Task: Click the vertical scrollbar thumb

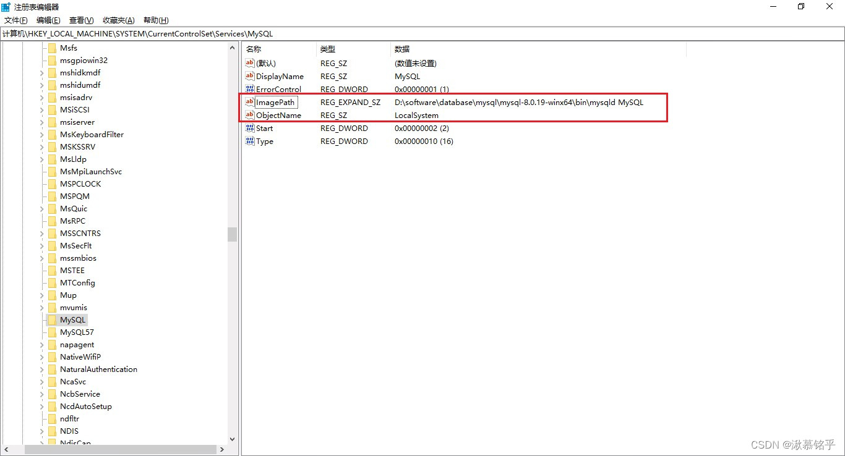Action: click(232, 235)
